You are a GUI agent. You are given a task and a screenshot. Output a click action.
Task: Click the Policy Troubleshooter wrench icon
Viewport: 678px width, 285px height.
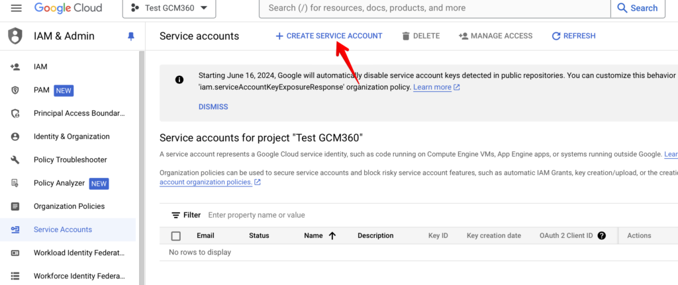[x=15, y=160]
